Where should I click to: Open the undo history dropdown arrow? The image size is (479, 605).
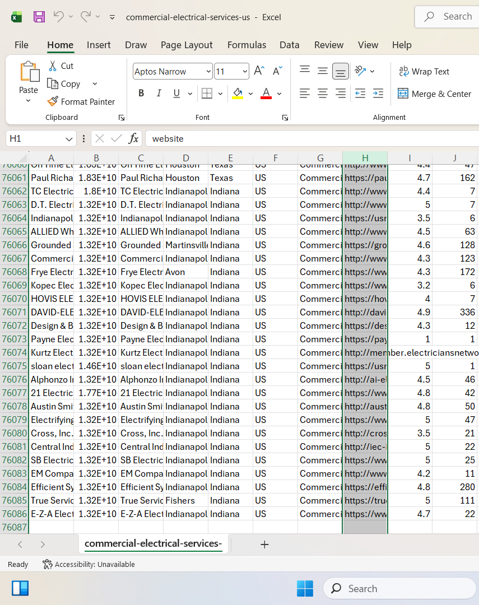tap(71, 17)
